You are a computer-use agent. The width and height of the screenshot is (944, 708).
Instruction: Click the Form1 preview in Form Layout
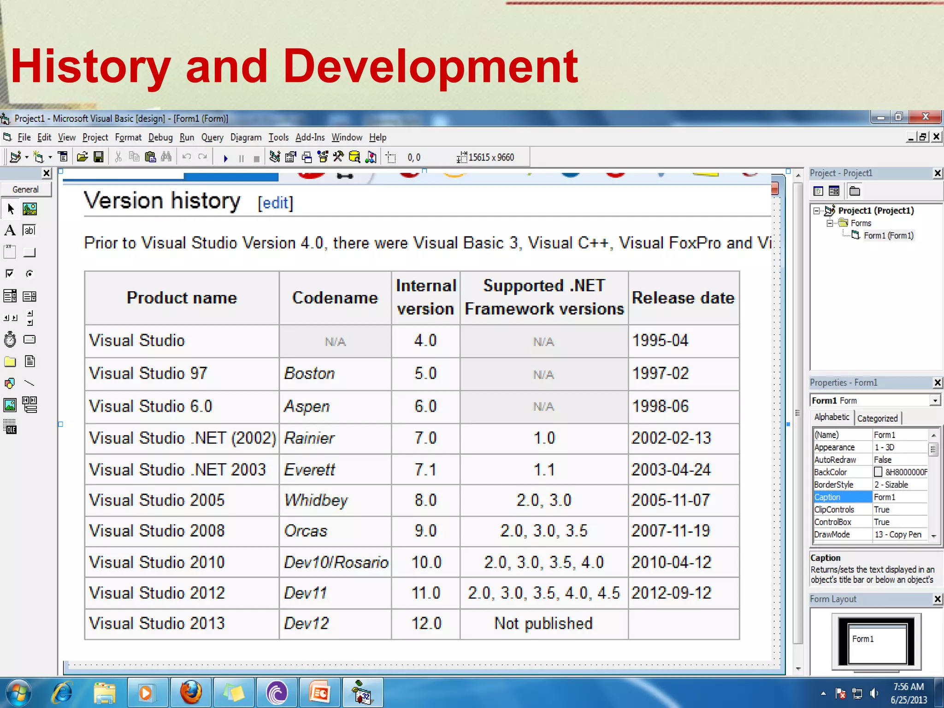[878, 643]
